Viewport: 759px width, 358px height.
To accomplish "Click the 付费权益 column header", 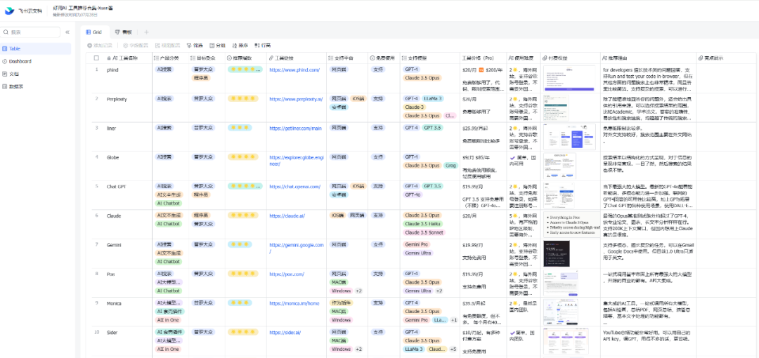I will pos(570,58).
